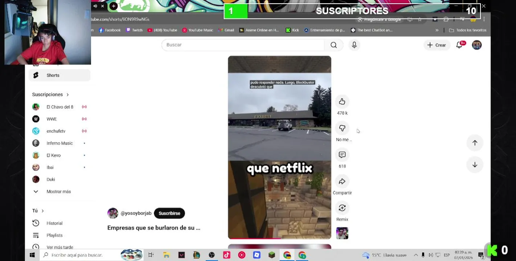Pause the playing Short video
Image resolution: width=516 pixels, height=261 pixels.
coord(279,147)
